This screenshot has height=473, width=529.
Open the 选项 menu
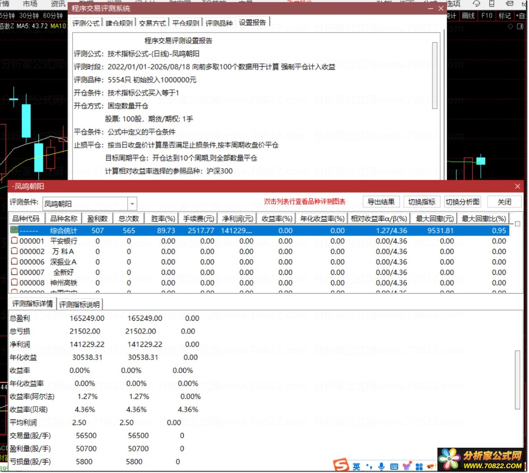click(x=454, y=4)
